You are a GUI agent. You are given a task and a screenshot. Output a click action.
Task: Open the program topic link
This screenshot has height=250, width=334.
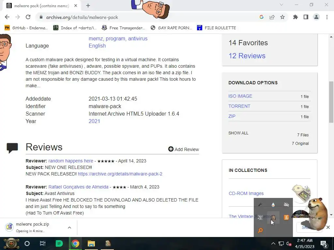coord(116,38)
